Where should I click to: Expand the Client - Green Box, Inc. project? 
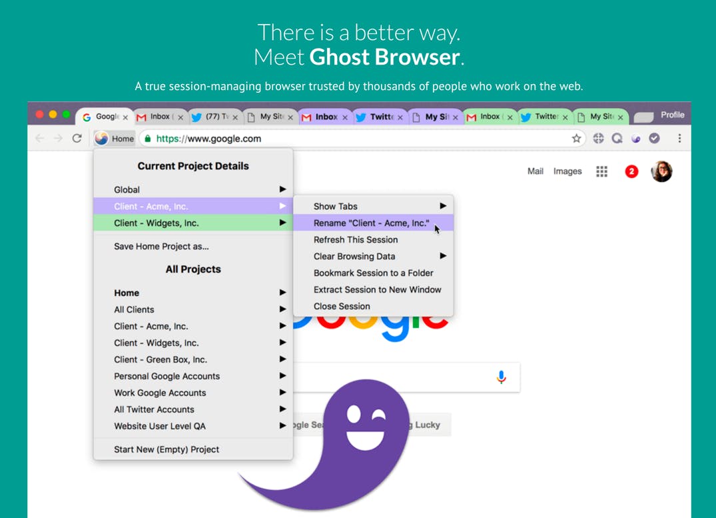(193, 359)
